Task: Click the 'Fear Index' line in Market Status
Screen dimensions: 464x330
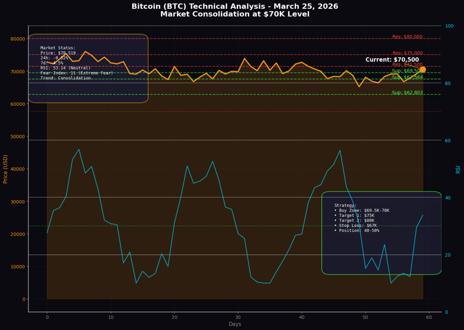Action: pyautogui.click(x=77, y=73)
